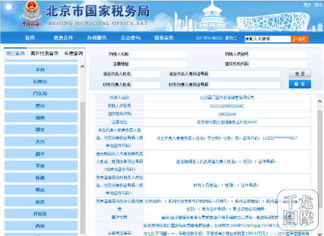324x236 pixels.
Task: Click the blue 检索 search button
Action: pos(300,84)
